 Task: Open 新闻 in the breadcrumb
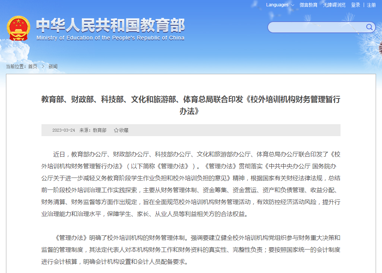coord(53,66)
